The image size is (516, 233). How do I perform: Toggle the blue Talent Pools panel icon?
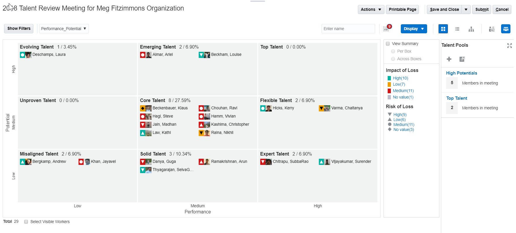pyautogui.click(x=505, y=29)
